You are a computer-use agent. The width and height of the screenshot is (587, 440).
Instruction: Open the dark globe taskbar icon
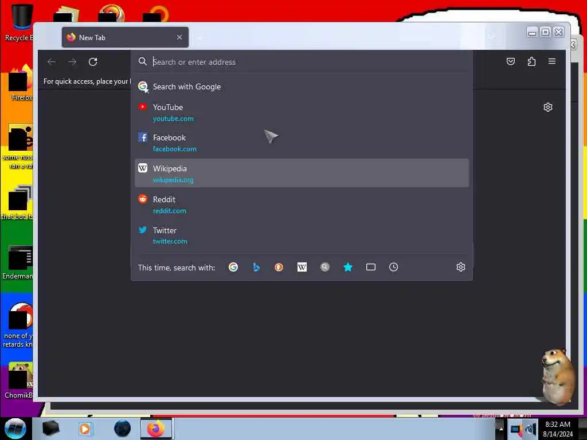(x=123, y=429)
